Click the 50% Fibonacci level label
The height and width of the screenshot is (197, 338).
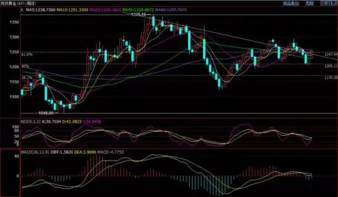point(25,66)
